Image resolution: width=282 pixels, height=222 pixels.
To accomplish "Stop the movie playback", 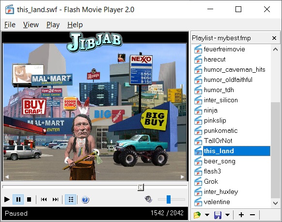I will click(29, 199).
